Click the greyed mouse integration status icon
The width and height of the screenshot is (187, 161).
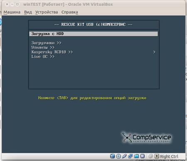coord(151,156)
